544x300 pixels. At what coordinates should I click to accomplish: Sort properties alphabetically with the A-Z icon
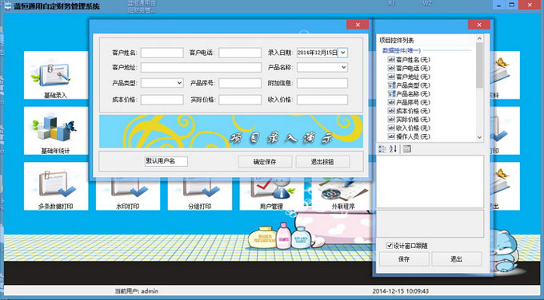(x=393, y=149)
